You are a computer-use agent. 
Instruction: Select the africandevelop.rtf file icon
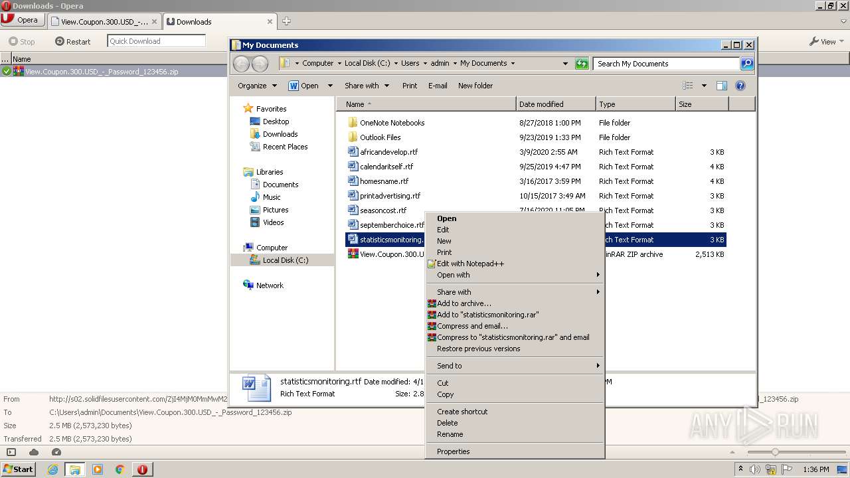[x=353, y=152]
